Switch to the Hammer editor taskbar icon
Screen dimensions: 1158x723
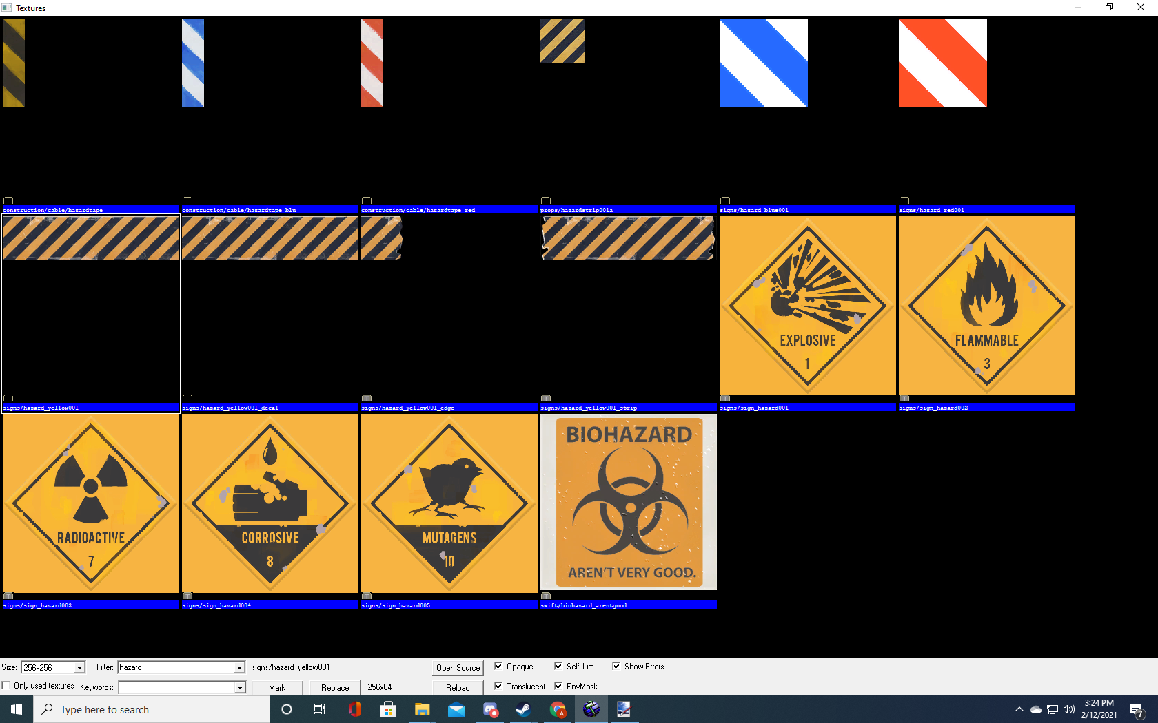[591, 709]
